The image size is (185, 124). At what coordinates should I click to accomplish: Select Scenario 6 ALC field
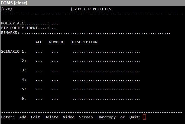tap(39, 99)
